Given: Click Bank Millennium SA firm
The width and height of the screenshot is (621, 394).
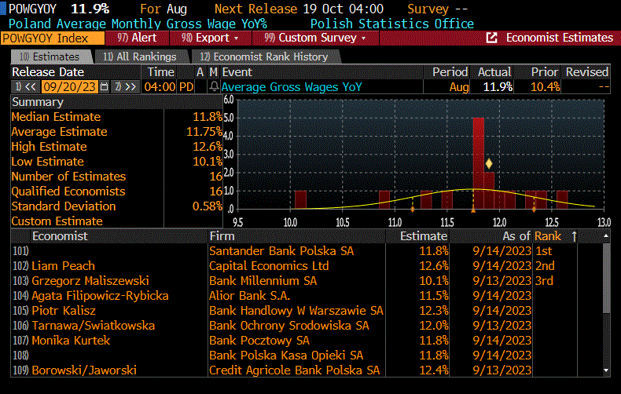Looking at the screenshot, I should coord(263,281).
